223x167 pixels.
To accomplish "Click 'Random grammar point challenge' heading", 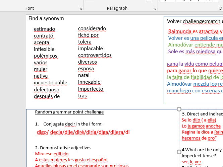I will pyautogui.click(x=69, y=112).
